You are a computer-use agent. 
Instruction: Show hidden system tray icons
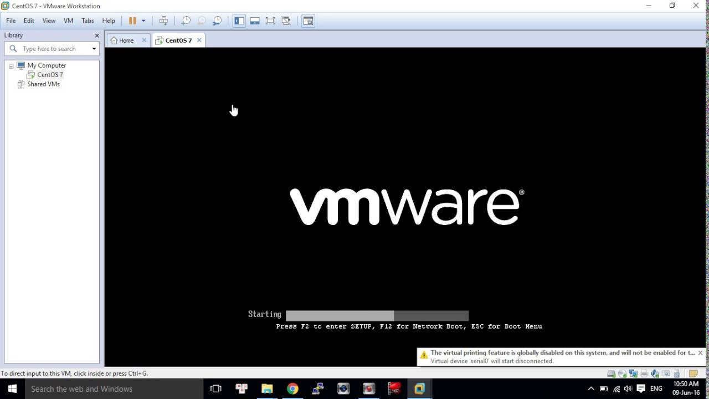(591, 389)
